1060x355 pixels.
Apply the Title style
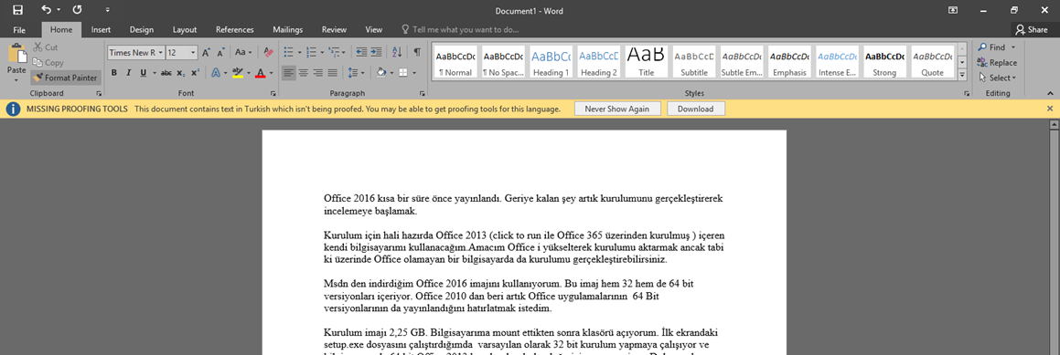click(x=647, y=61)
